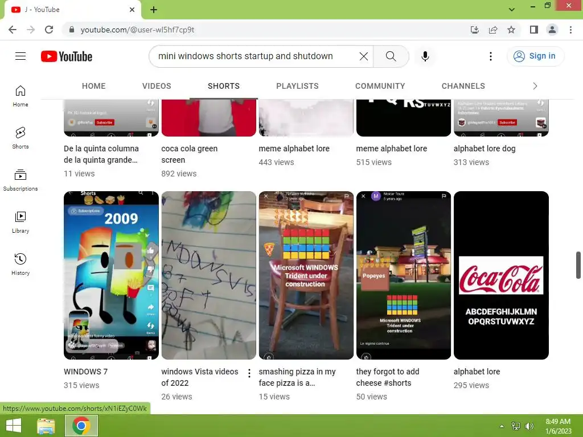This screenshot has height=437, width=583.
Task: Click 'De la quinta columna' video title
Action: (x=101, y=154)
